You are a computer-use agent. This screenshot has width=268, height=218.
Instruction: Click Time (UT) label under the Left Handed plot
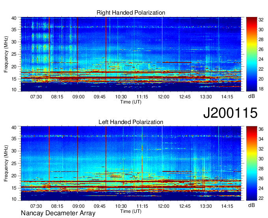[x=131, y=211]
